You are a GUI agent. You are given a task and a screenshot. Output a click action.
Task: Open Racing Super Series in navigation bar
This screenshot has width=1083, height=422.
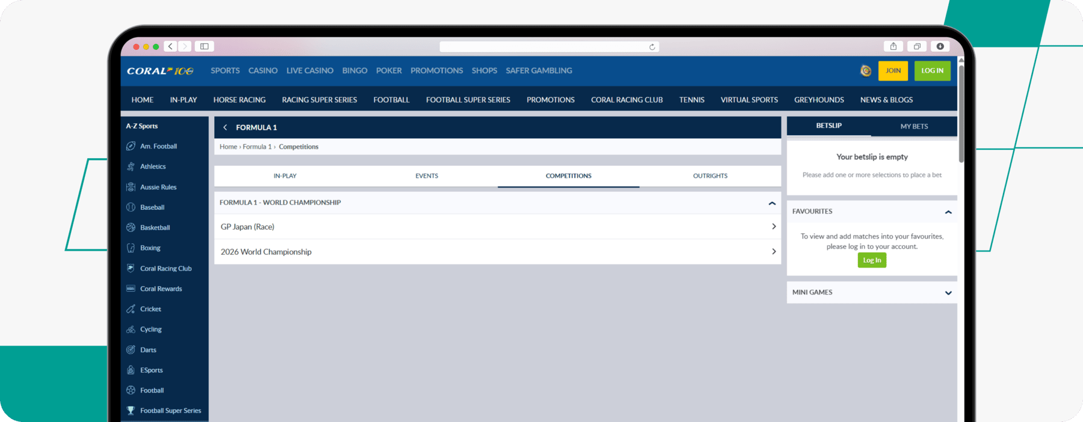[x=319, y=100]
